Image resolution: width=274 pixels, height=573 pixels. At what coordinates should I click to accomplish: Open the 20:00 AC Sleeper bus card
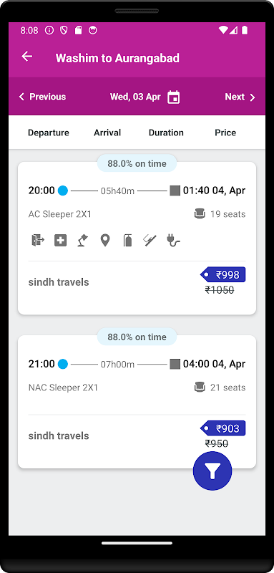click(137, 239)
